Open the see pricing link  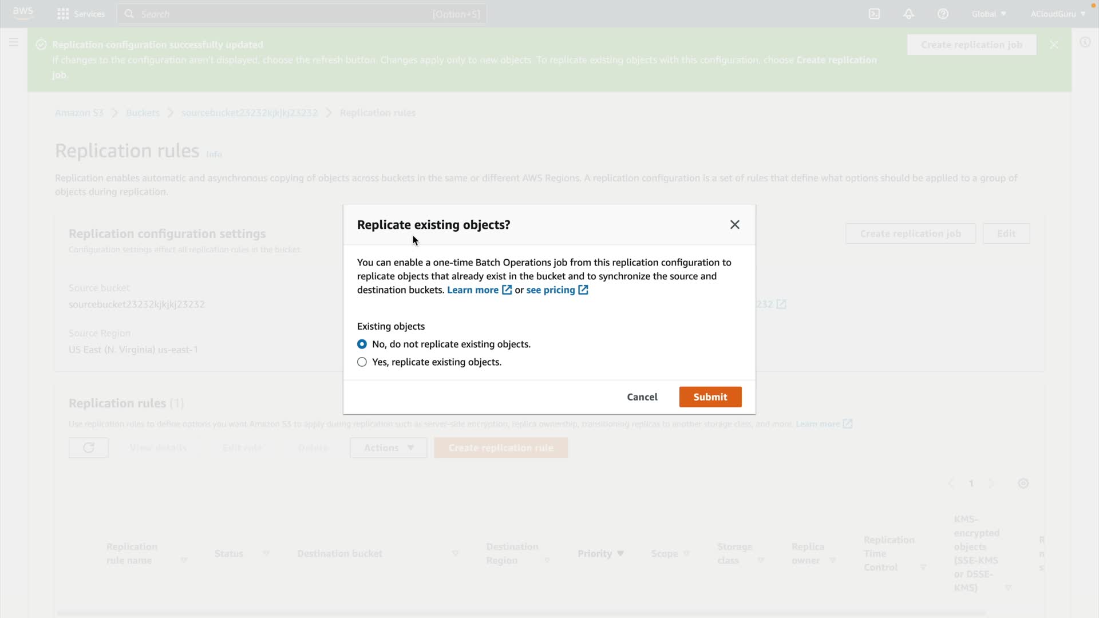pos(551,290)
